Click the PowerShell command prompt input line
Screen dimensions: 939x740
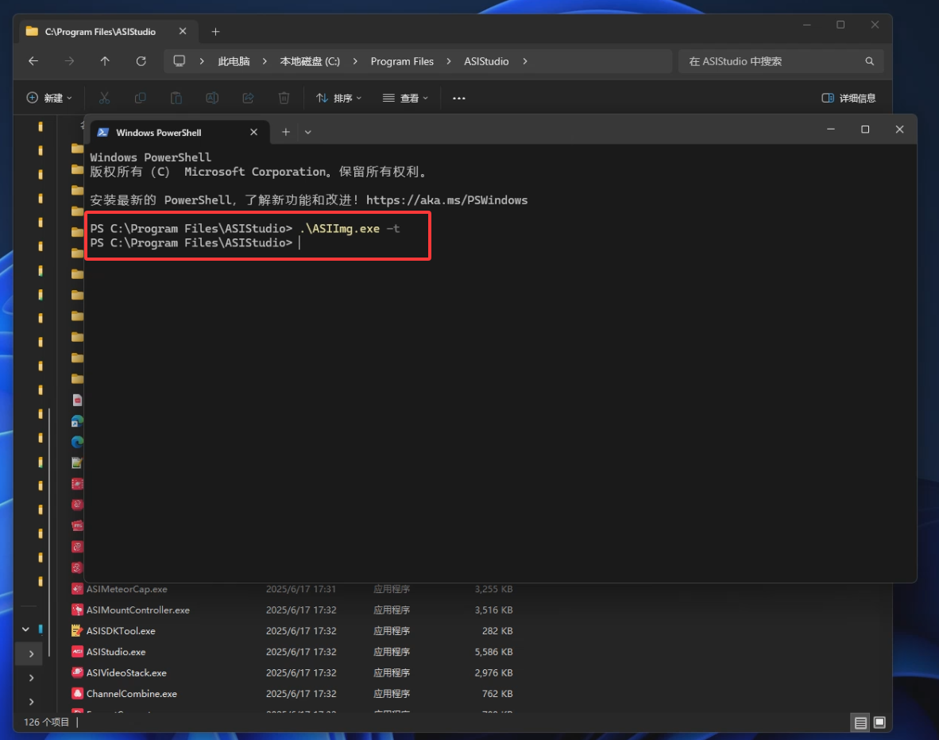(x=299, y=242)
